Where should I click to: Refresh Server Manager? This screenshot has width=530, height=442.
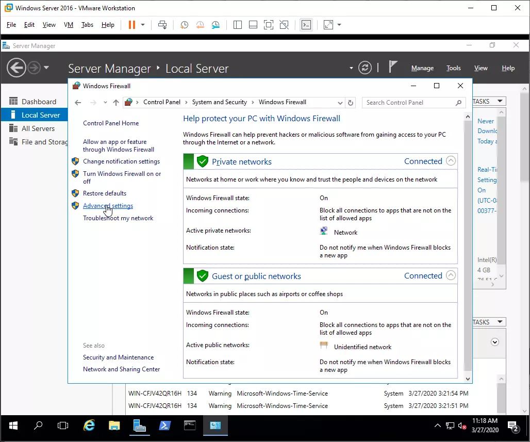[x=365, y=68]
